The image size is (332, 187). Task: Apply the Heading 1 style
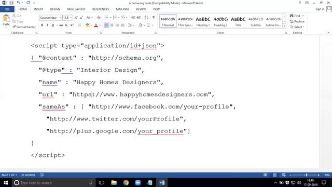(203, 21)
